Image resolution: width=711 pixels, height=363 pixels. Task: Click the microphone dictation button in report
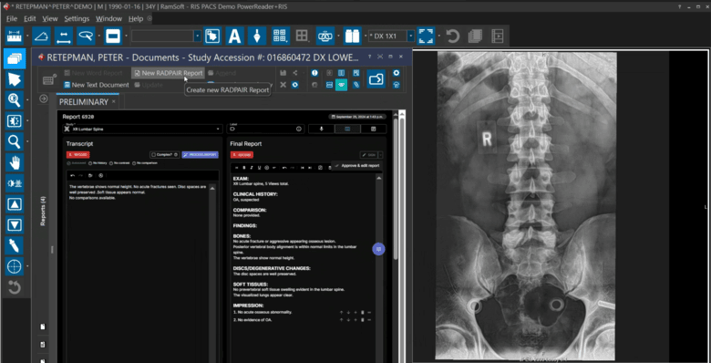pos(322,129)
